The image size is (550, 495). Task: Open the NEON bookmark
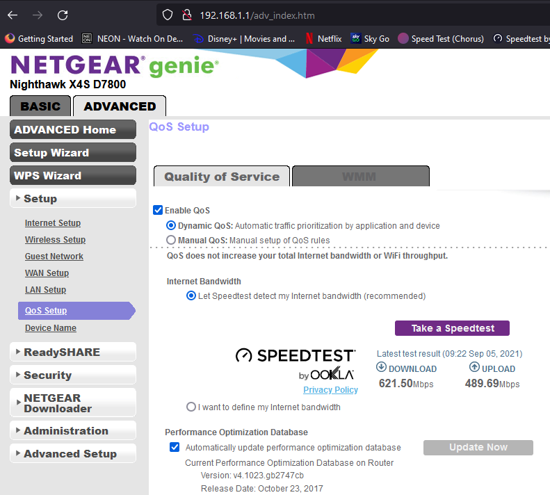132,39
